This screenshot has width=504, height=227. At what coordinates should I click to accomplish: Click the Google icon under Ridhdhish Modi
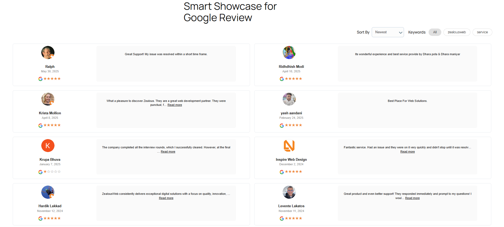pos(282,79)
